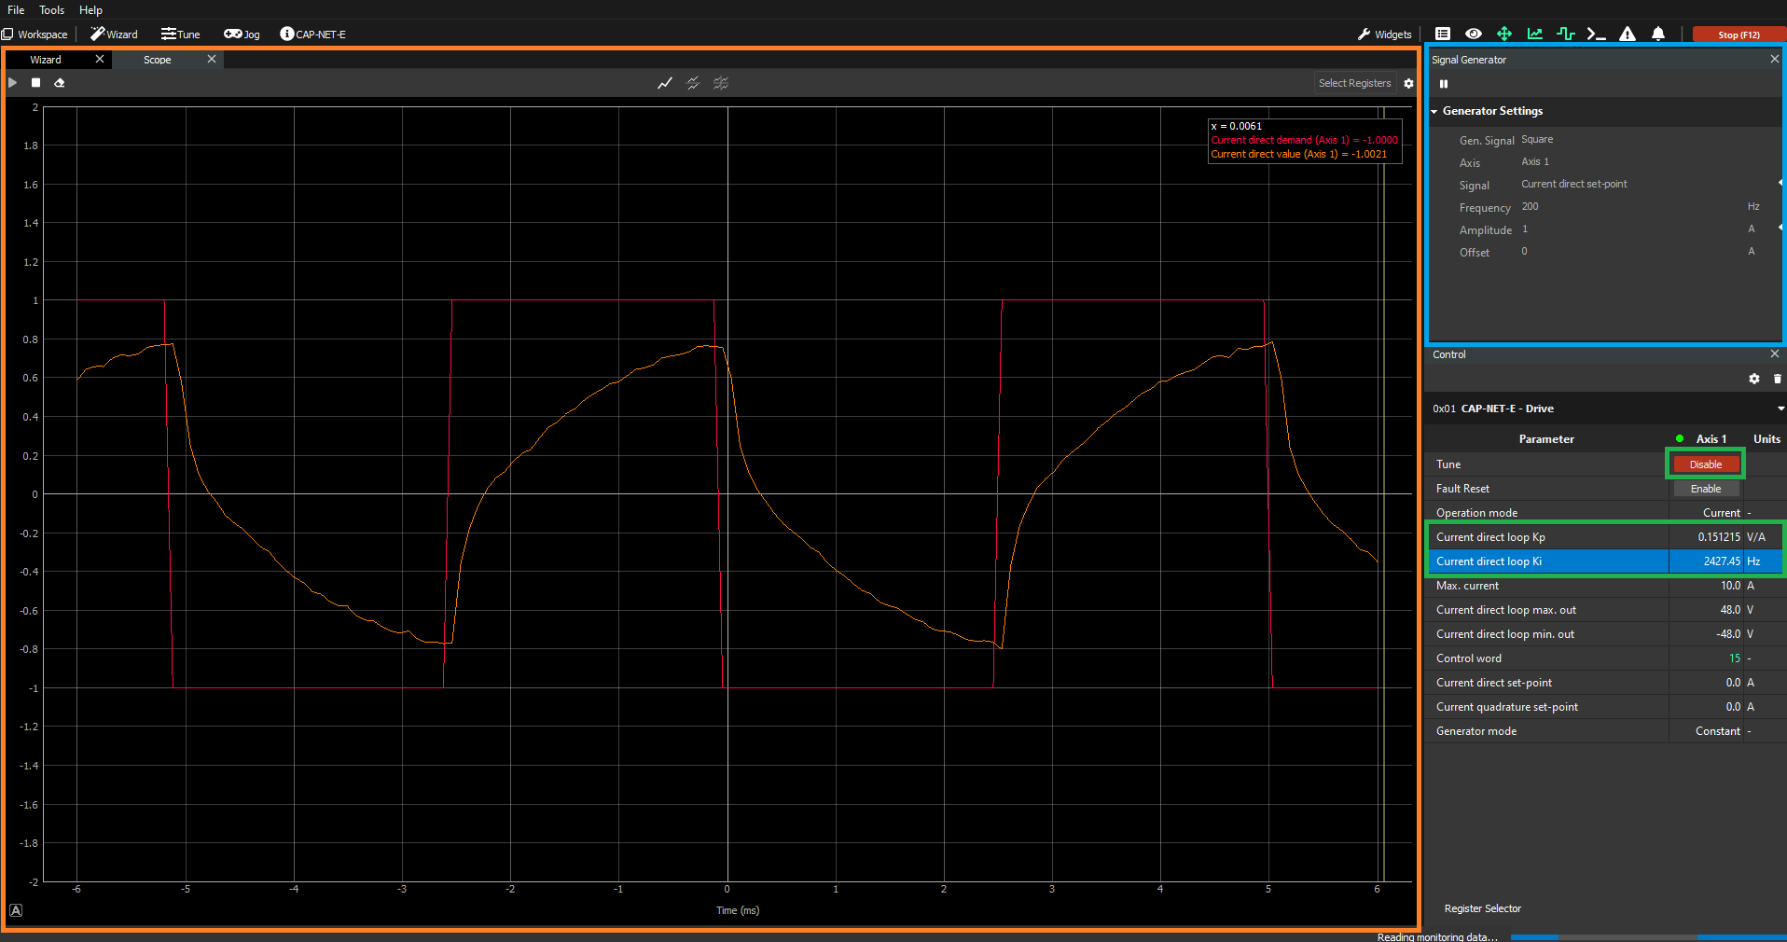
Task: Stop scope capture with square stop icon
Action: coord(35,83)
